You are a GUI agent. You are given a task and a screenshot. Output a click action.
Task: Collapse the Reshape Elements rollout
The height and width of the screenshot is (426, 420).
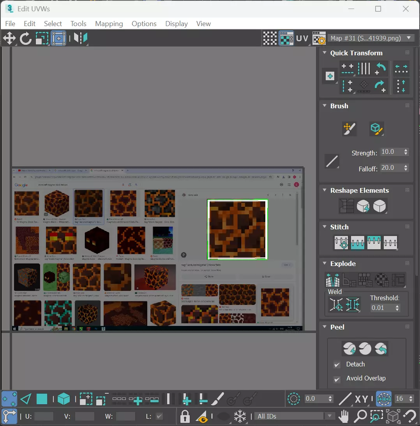click(324, 190)
